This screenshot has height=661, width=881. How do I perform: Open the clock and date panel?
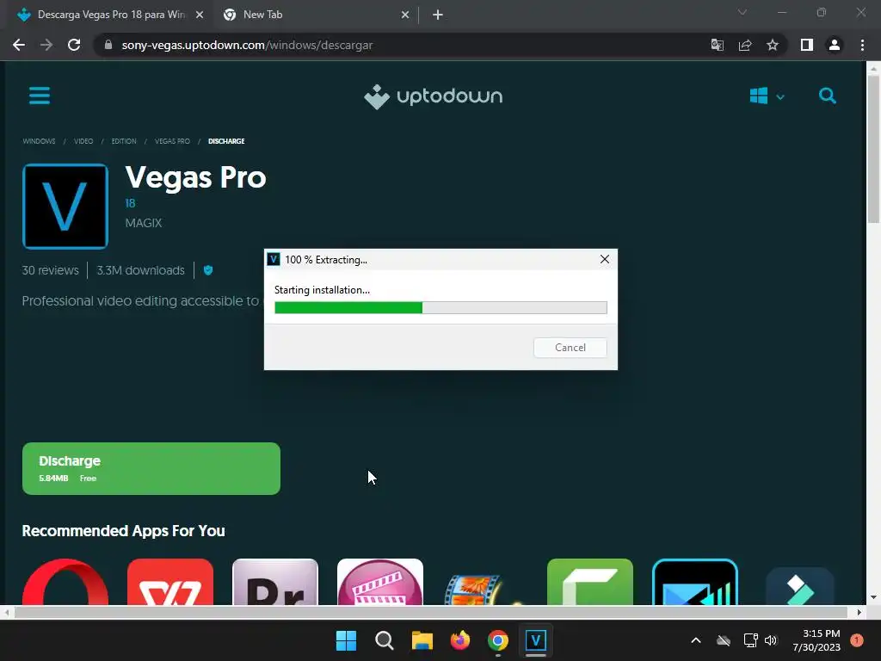[816, 640]
